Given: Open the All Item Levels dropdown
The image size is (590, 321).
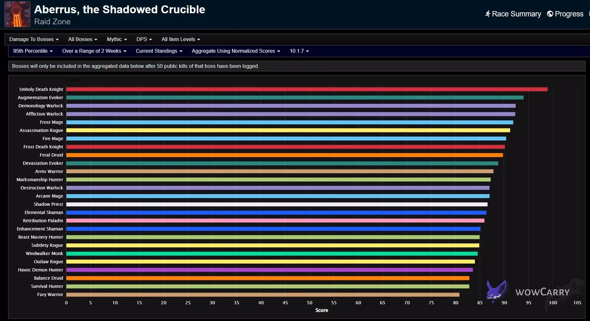Looking at the screenshot, I should point(181,39).
